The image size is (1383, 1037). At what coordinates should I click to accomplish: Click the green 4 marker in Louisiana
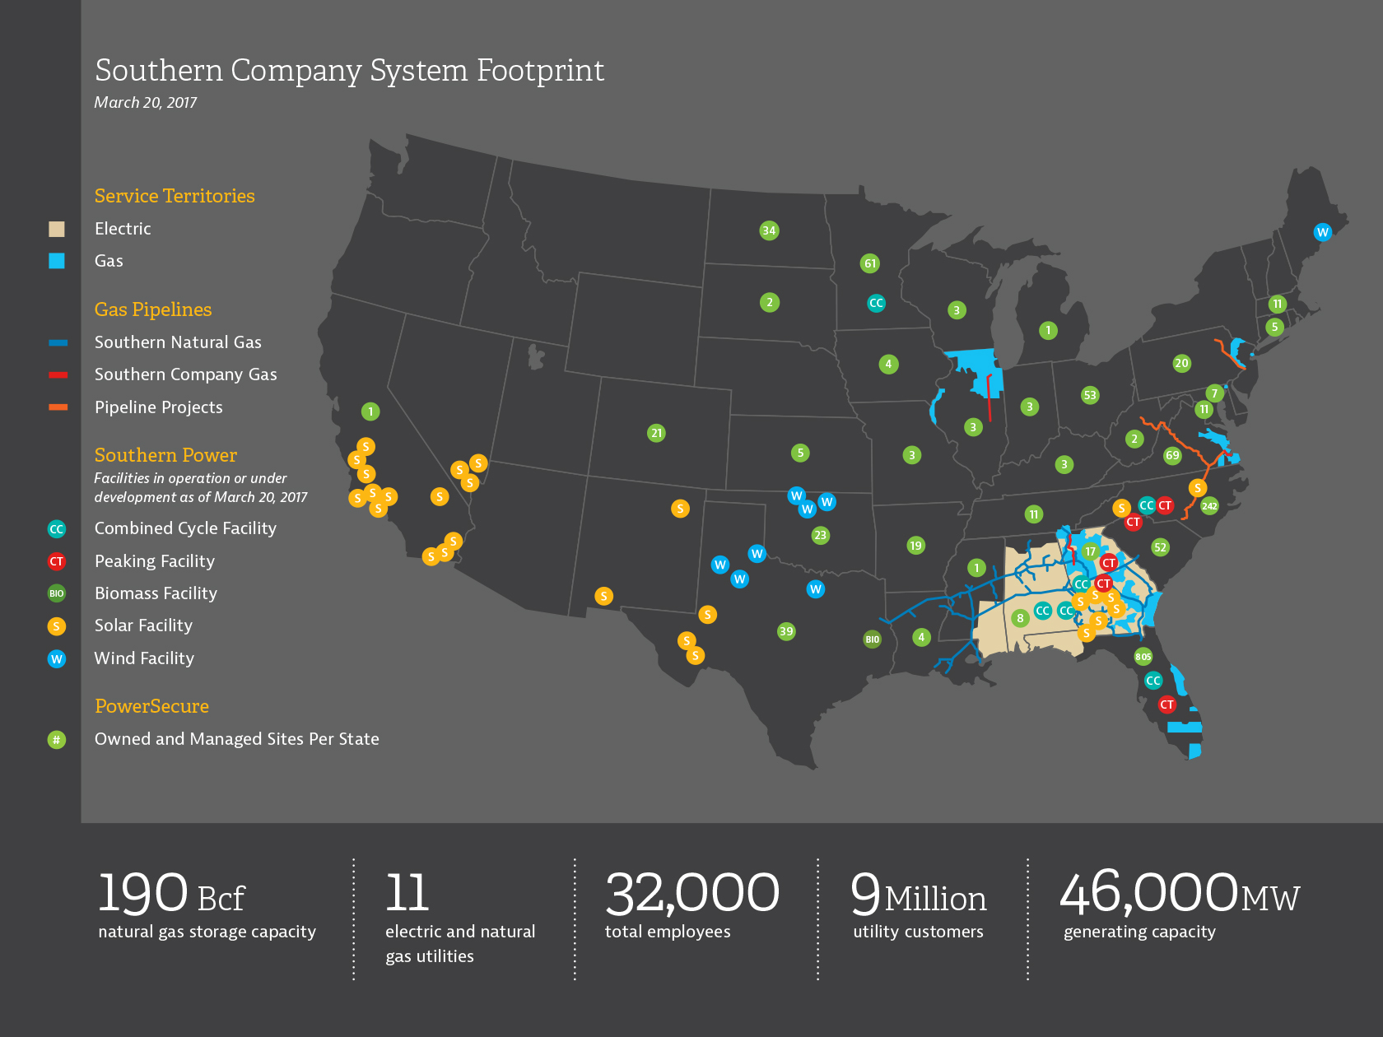point(922,637)
